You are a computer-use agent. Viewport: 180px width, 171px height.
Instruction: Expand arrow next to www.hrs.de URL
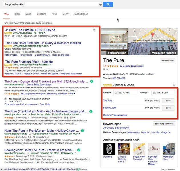(x=45, y=33)
